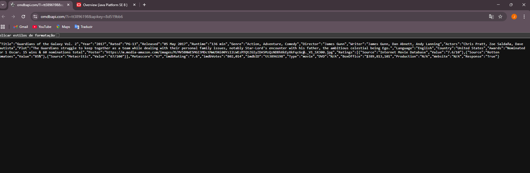Go forward to the next page
This screenshot has width=530, height=173.
[x=13, y=17]
